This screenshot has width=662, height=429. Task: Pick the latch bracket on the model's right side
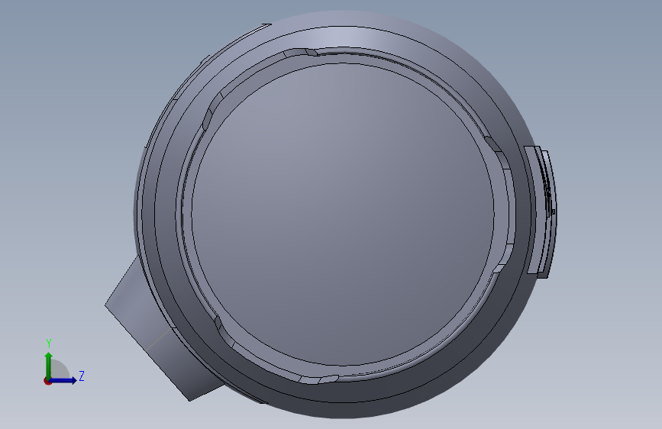[541, 211]
